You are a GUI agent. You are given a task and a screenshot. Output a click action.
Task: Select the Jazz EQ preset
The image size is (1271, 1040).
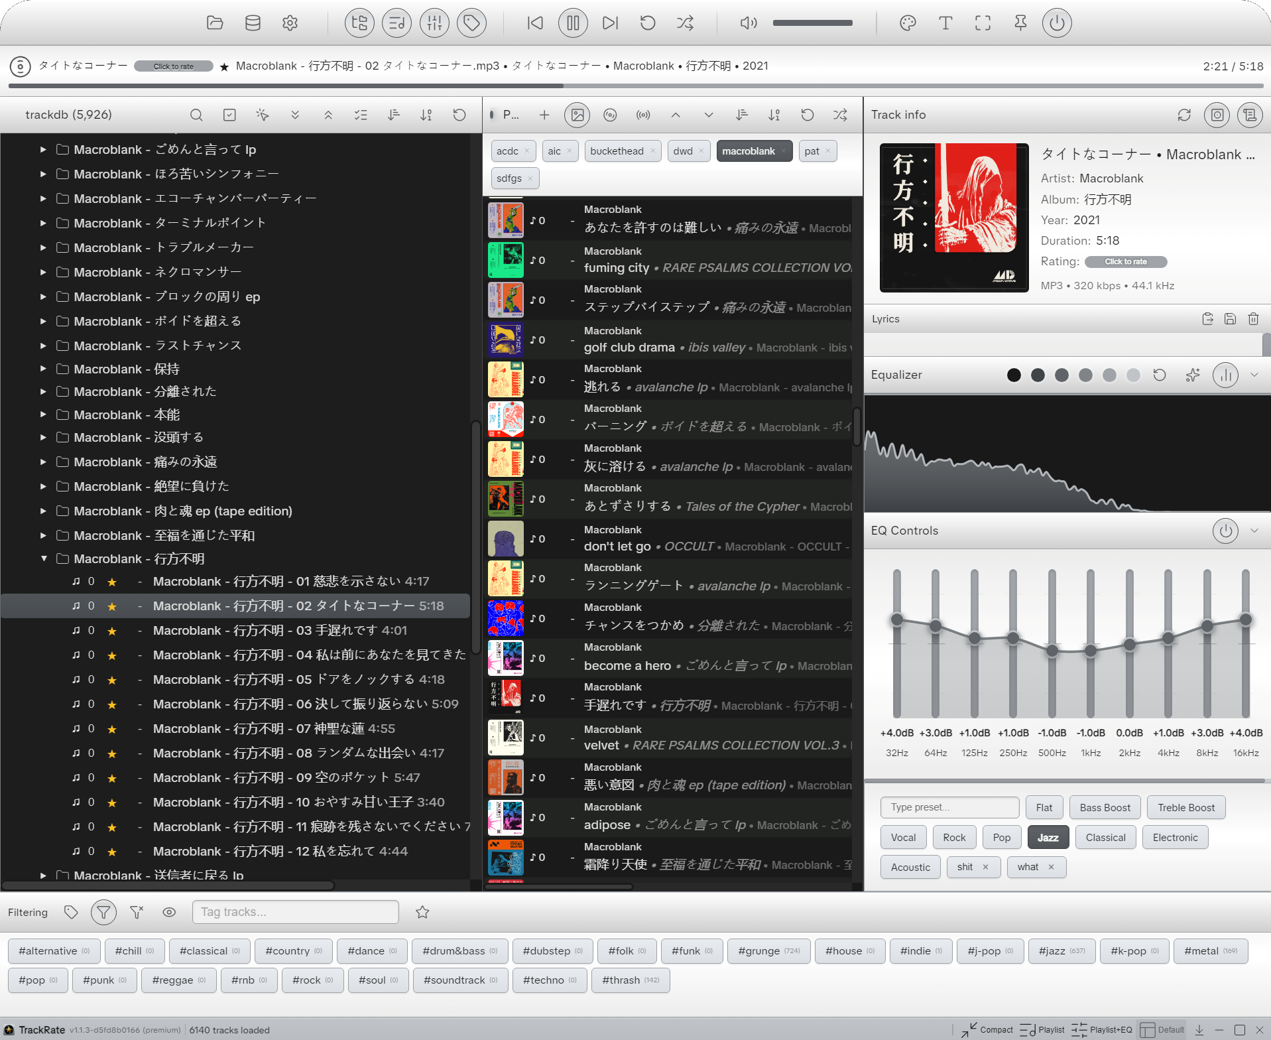[1048, 837]
